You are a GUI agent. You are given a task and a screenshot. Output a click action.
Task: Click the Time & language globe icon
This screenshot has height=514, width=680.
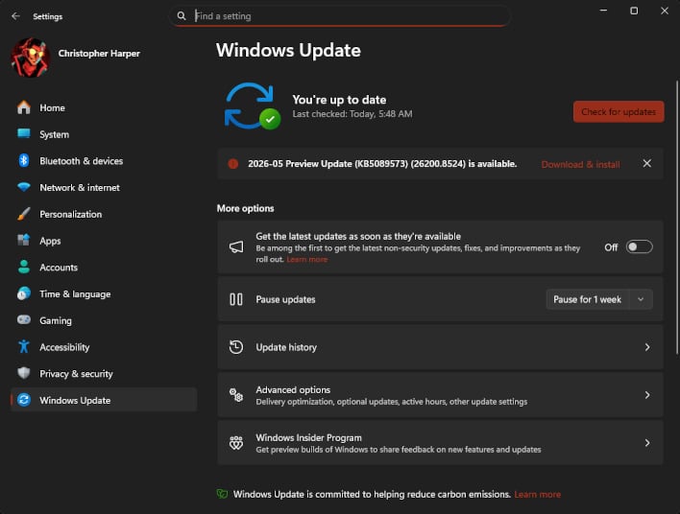(24, 293)
